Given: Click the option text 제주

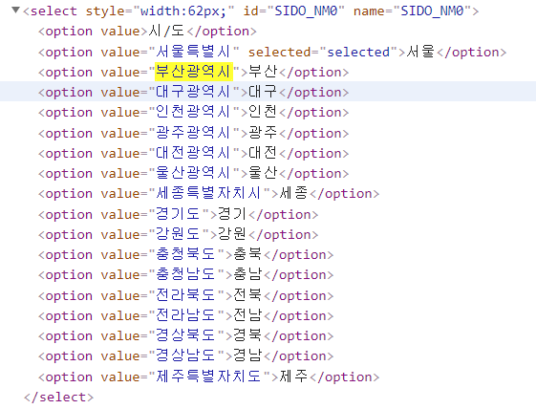Looking at the screenshot, I should pos(293,377).
